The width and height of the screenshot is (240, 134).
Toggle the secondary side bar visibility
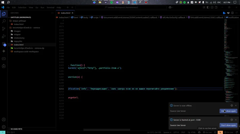[x=216, y=7]
